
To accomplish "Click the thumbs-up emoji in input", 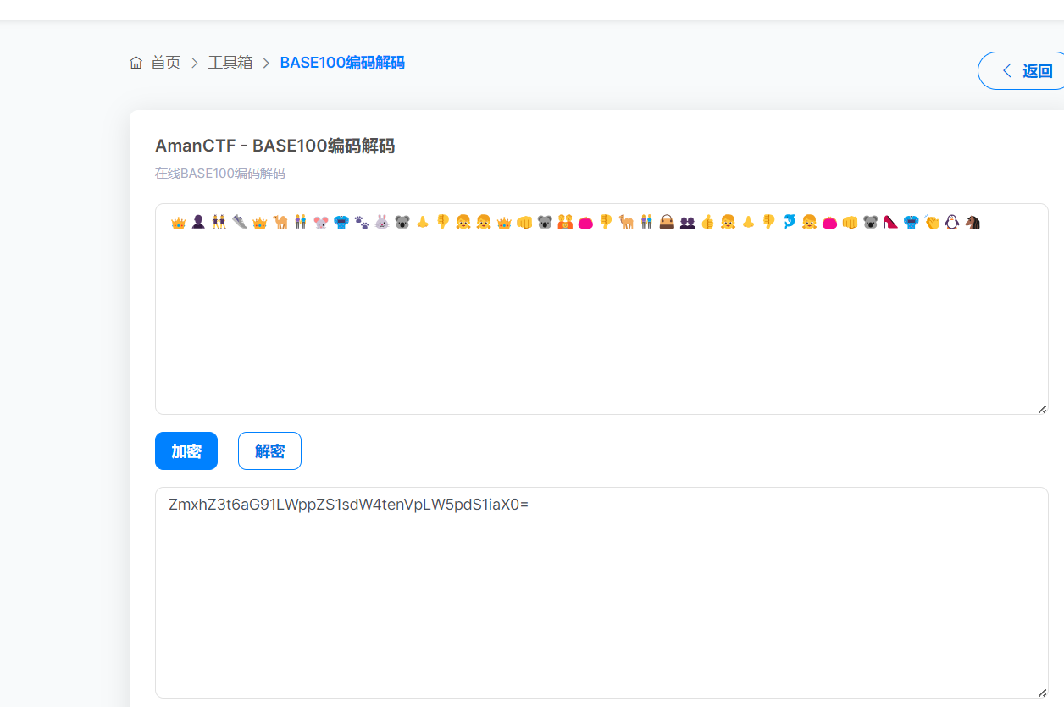I will click(707, 222).
